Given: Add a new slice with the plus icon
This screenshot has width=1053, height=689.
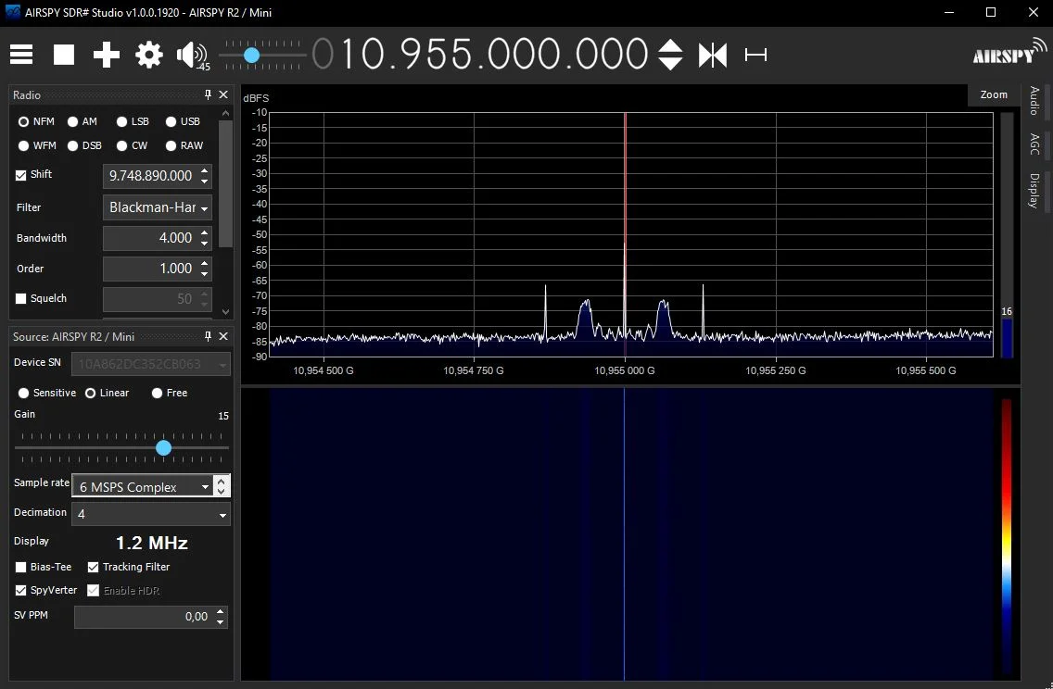Looking at the screenshot, I should coord(106,55).
